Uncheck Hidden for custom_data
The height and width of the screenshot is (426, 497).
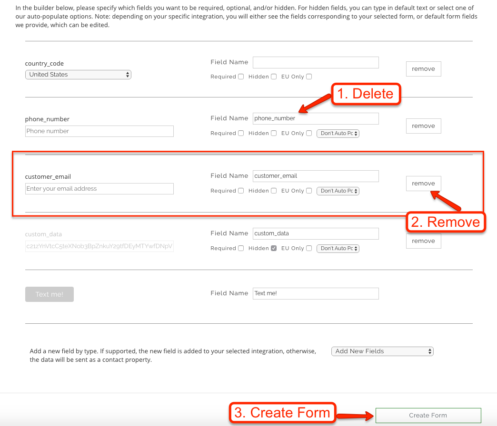tap(274, 249)
